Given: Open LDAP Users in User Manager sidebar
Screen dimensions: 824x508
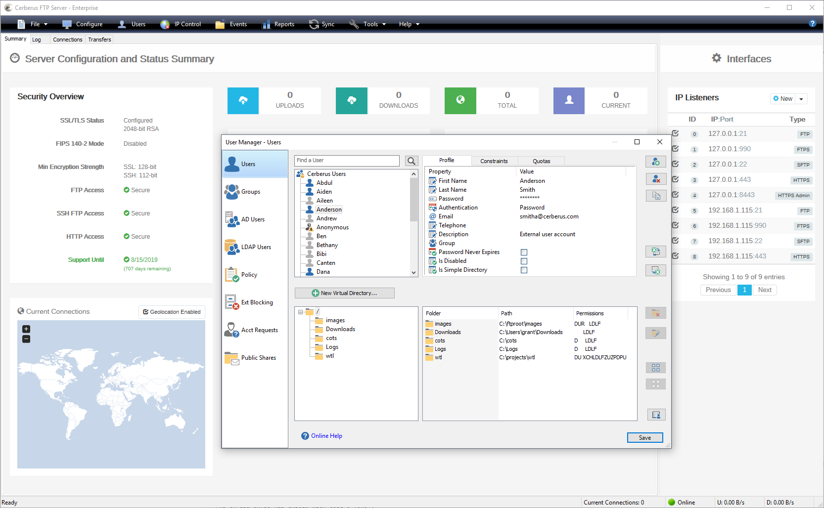Looking at the screenshot, I should [255, 247].
